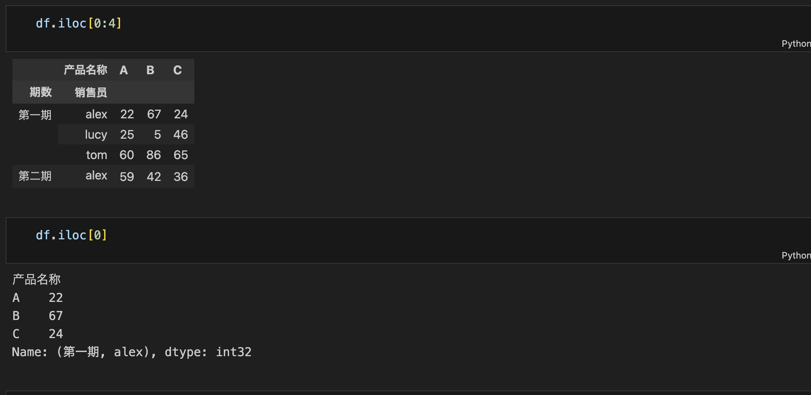Click column header A in the table
This screenshot has width=811, height=395.
tap(124, 70)
